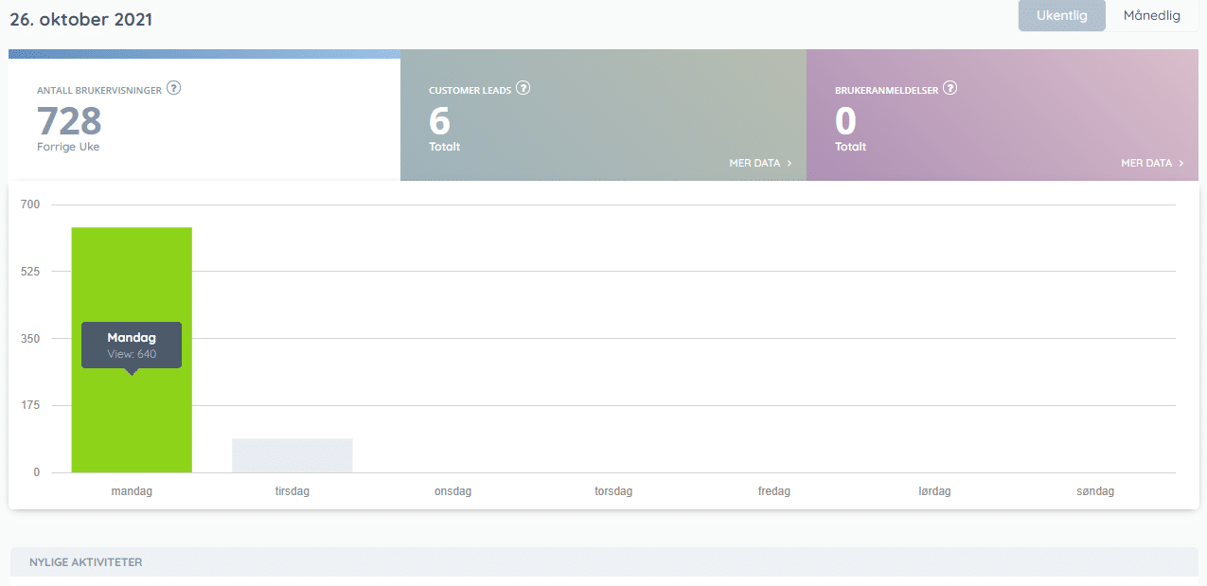Switch to Ukentlig view
The height and width of the screenshot is (586, 1207).
pos(1061,16)
